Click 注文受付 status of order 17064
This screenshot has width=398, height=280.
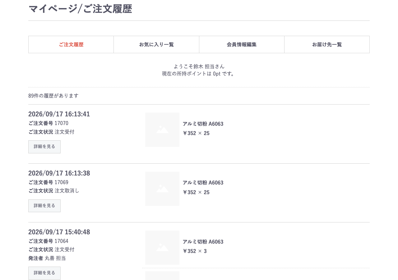click(65, 250)
